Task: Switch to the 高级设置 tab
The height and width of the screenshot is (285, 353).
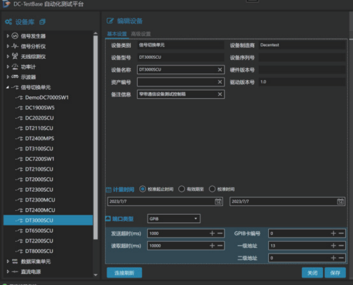Action: pos(141,34)
